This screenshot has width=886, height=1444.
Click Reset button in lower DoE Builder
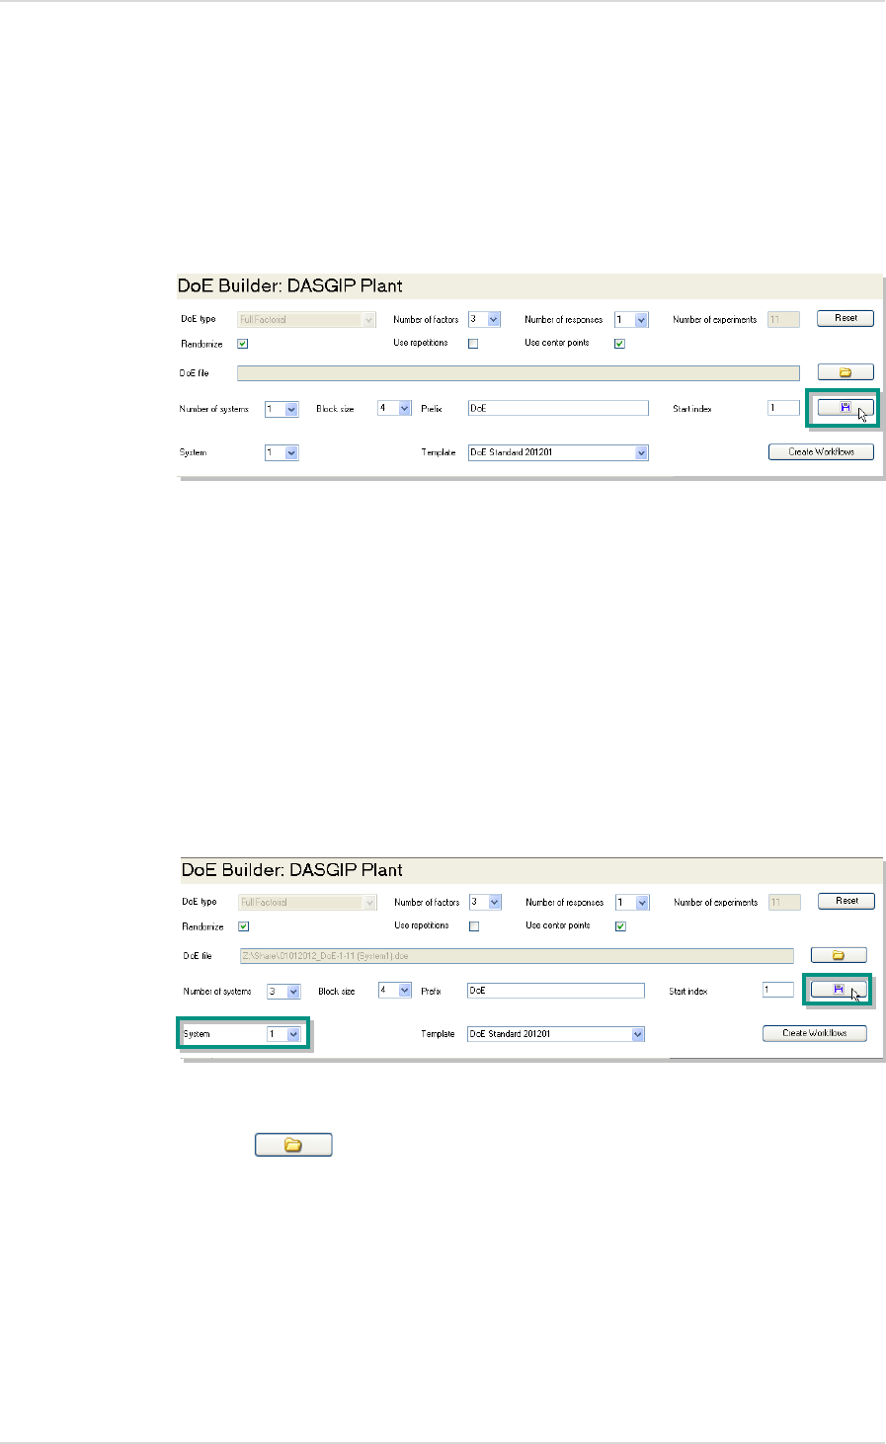click(x=846, y=901)
